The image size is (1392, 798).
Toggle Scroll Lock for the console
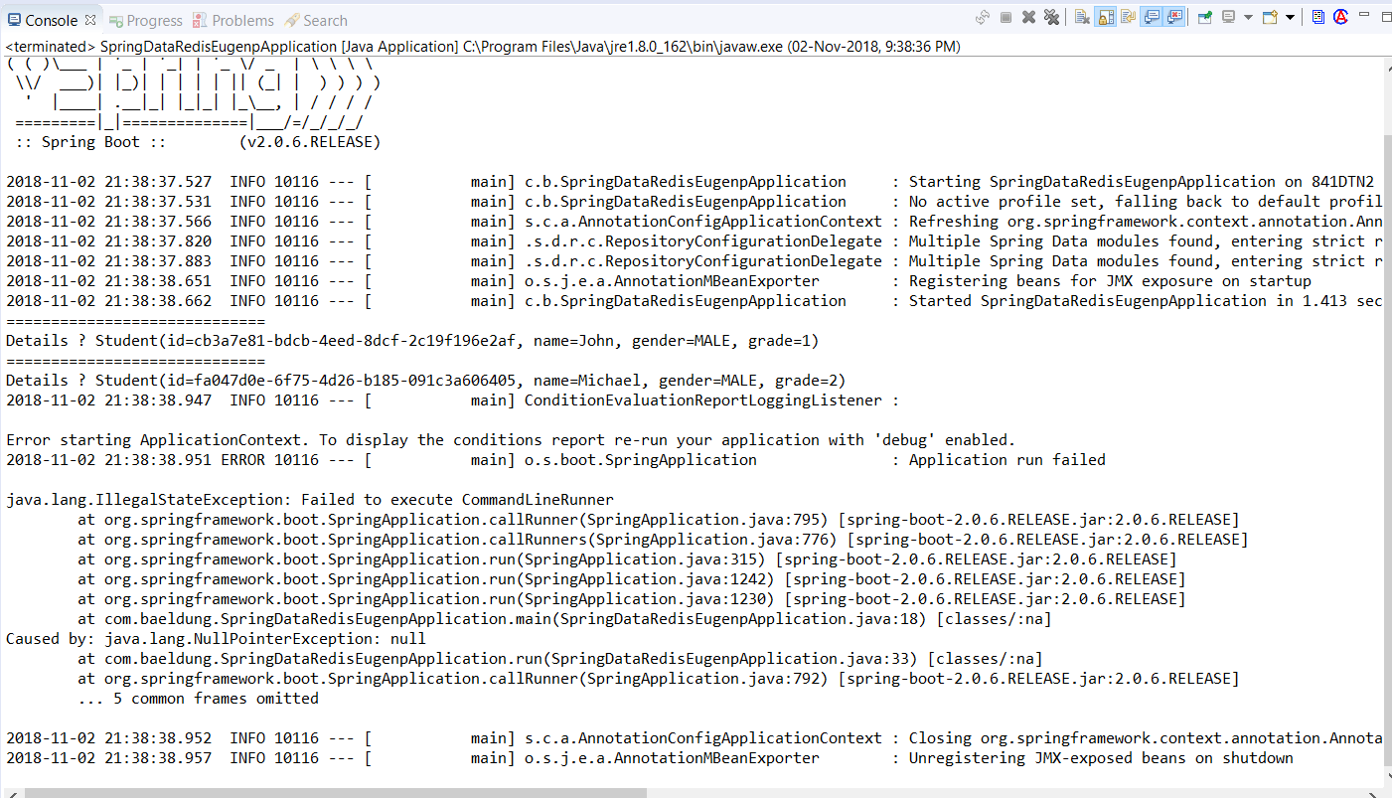[x=1105, y=17]
